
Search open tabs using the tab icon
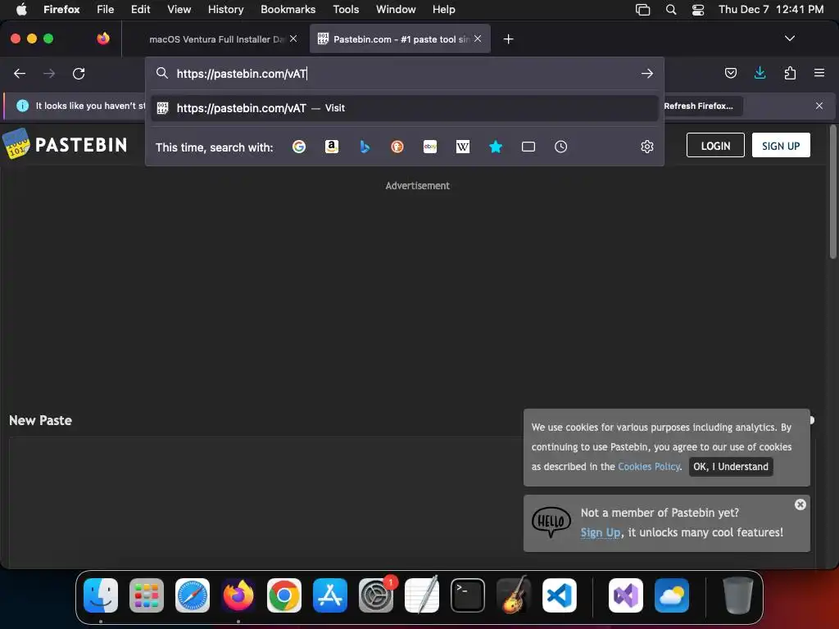528,147
